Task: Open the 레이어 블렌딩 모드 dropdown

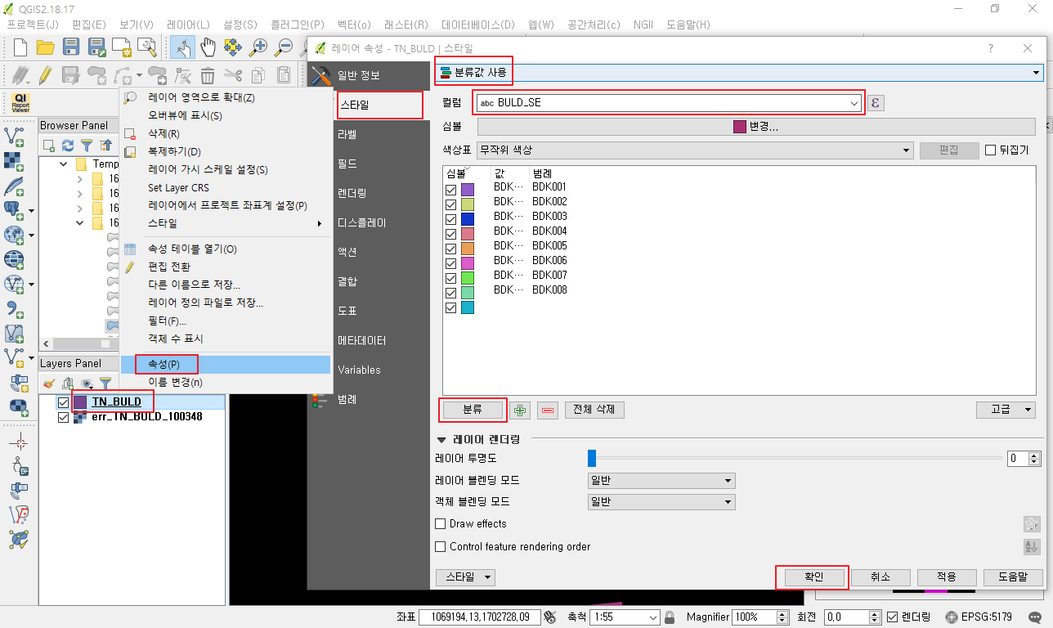Action: 661,482
